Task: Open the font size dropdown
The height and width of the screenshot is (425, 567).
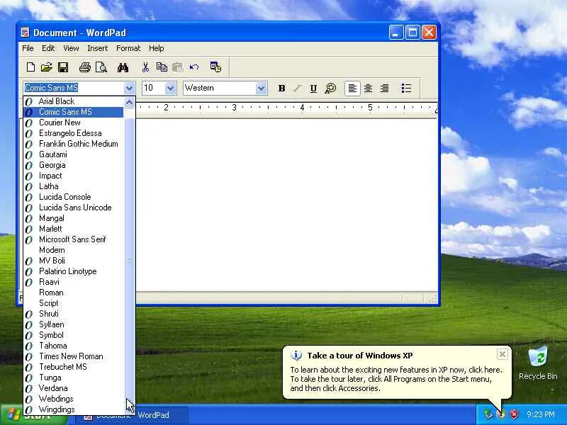Action: click(170, 88)
